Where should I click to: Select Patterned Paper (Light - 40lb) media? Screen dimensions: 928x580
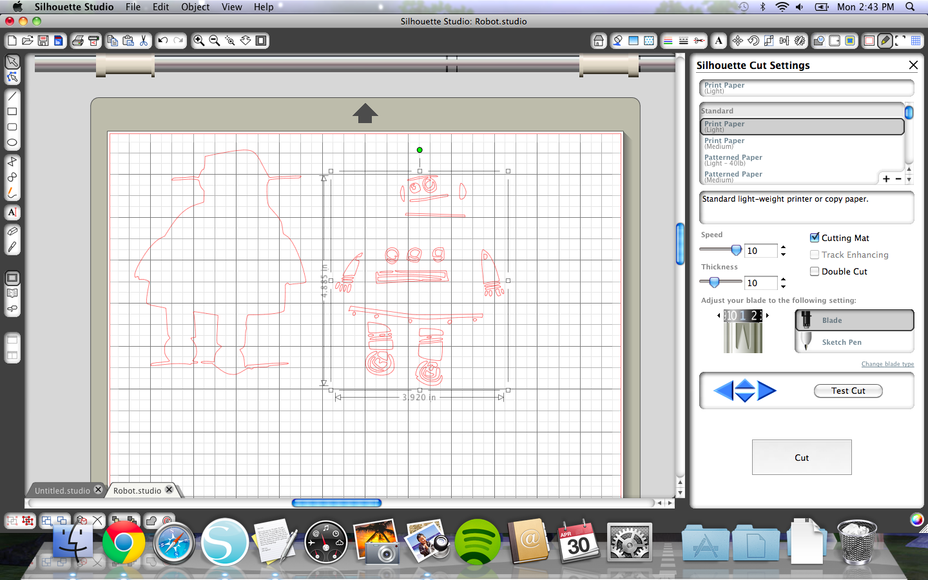pyautogui.click(x=802, y=160)
